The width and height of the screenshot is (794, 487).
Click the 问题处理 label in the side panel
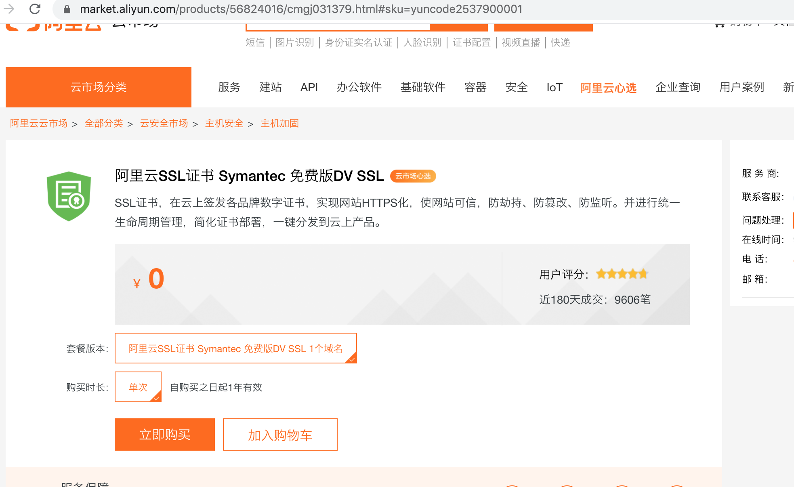pos(763,220)
